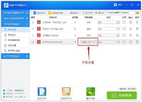Start conversion play arrow in row 2 progress bar
142x102 pixels.
click(118, 29)
